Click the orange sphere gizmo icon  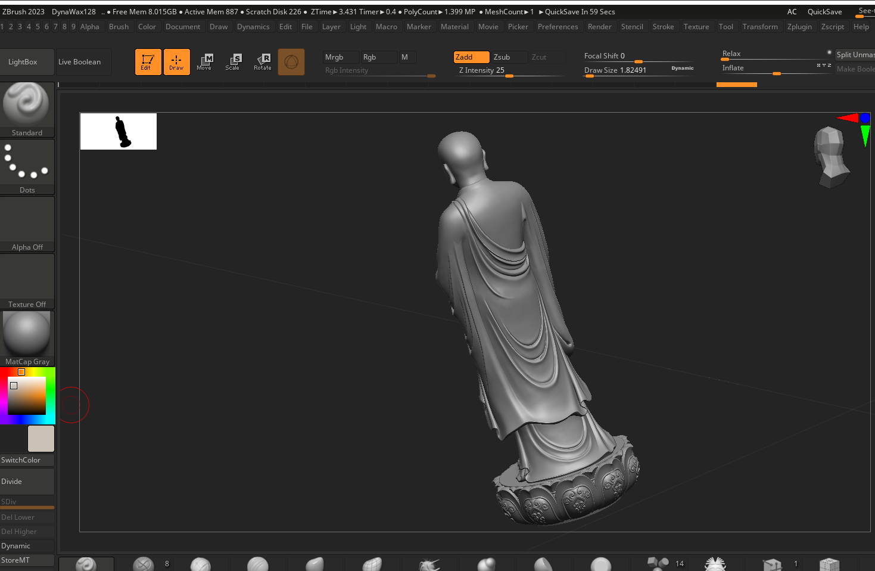pos(291,62)
